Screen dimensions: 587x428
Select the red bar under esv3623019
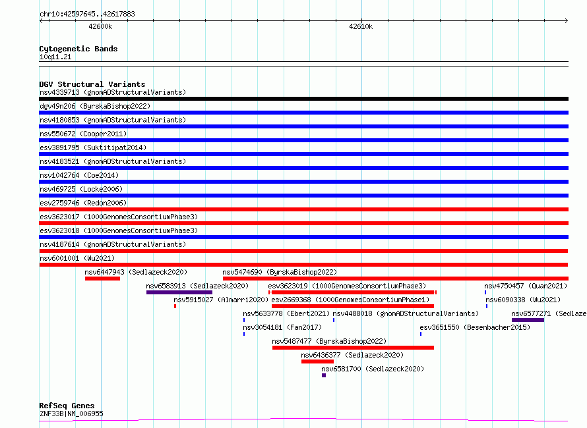pos(353,292)
